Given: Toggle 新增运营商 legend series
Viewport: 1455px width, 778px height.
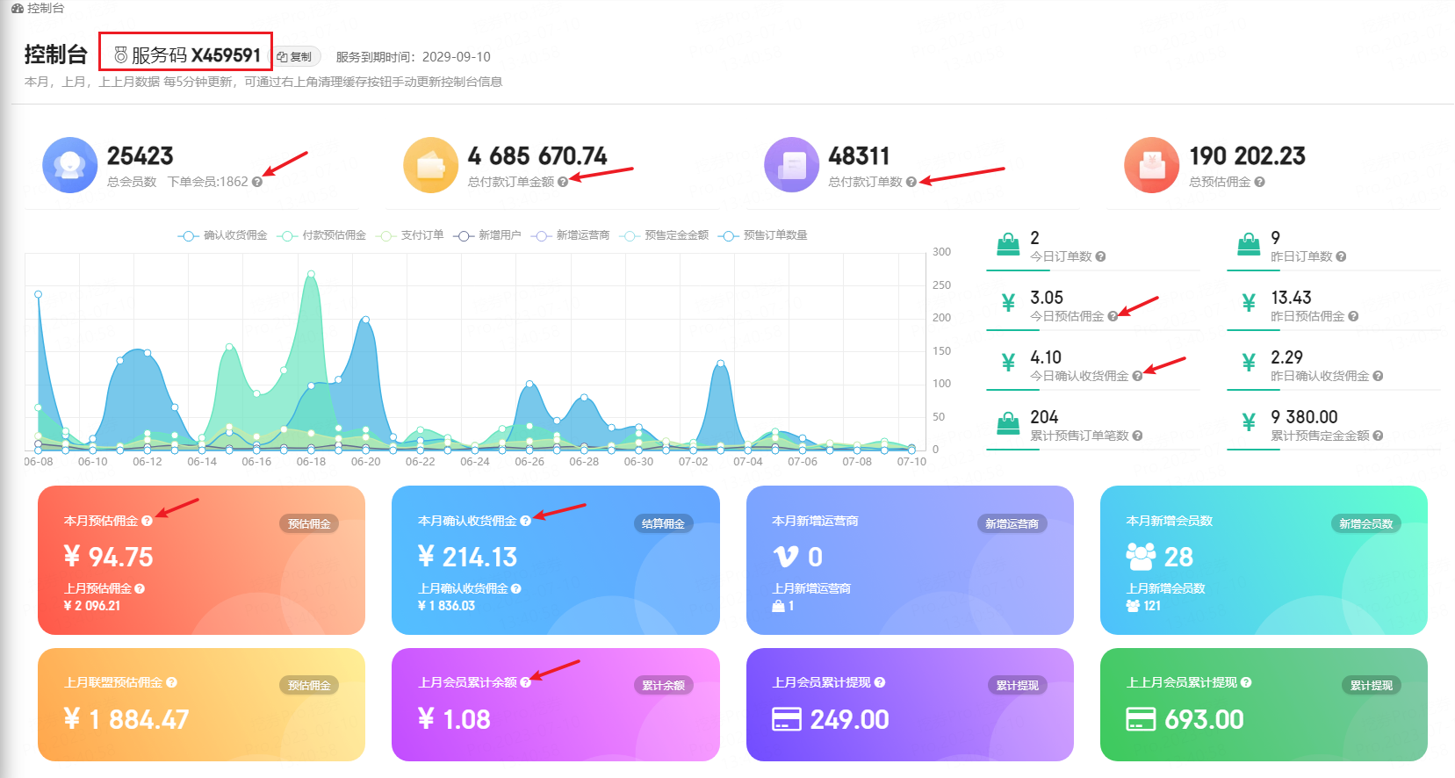Looking at the screenshot, I should [x=570, y=235].
